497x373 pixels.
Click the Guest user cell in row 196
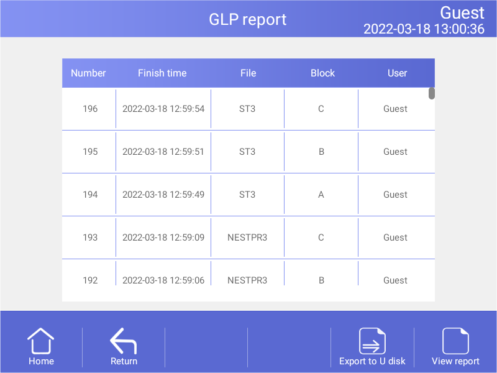395,109
